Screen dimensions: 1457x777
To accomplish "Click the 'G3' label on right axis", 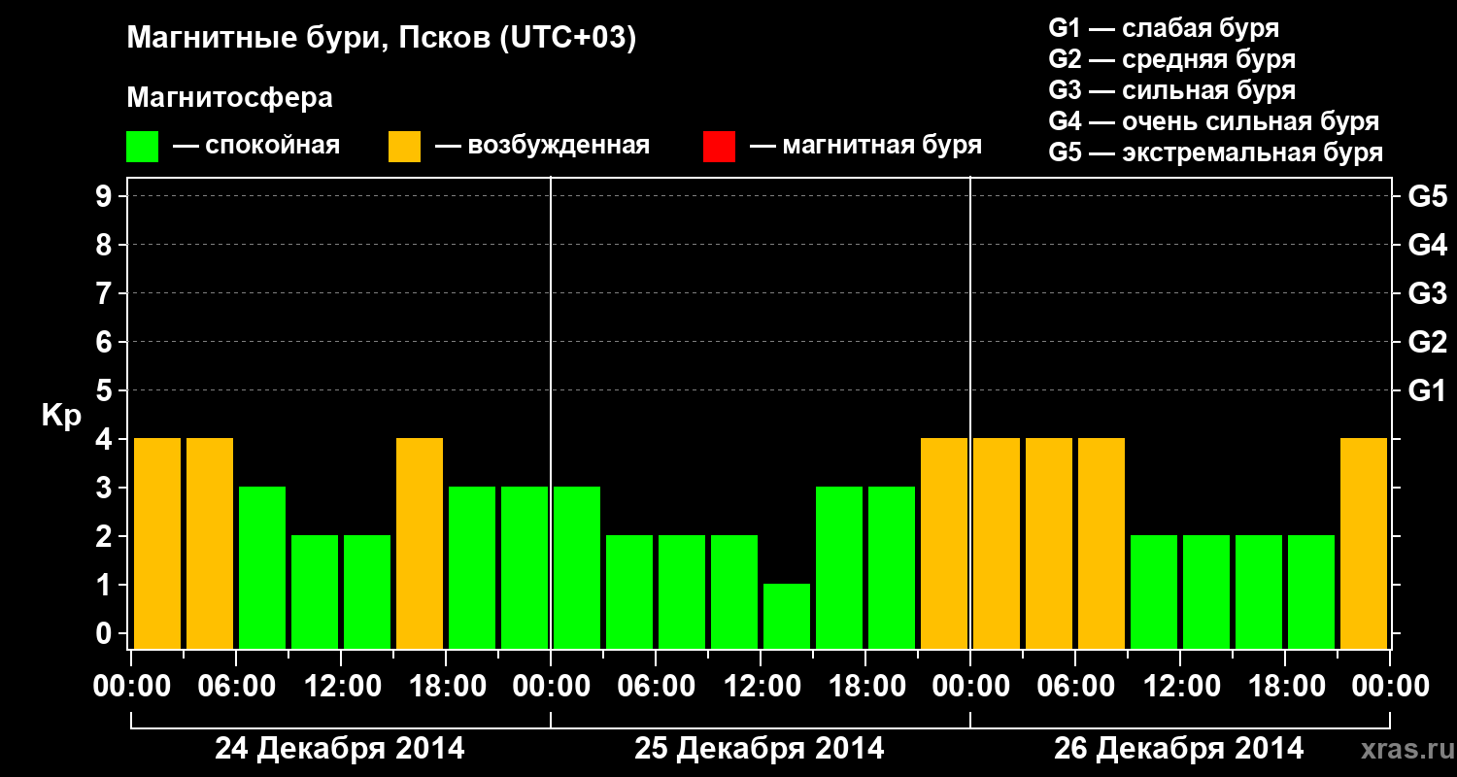I will tap(1428, 293).
